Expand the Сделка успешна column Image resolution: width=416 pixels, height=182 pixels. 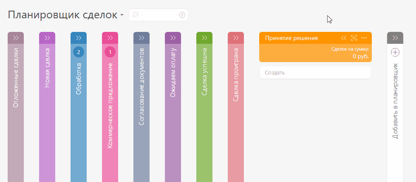click(204, 38)
